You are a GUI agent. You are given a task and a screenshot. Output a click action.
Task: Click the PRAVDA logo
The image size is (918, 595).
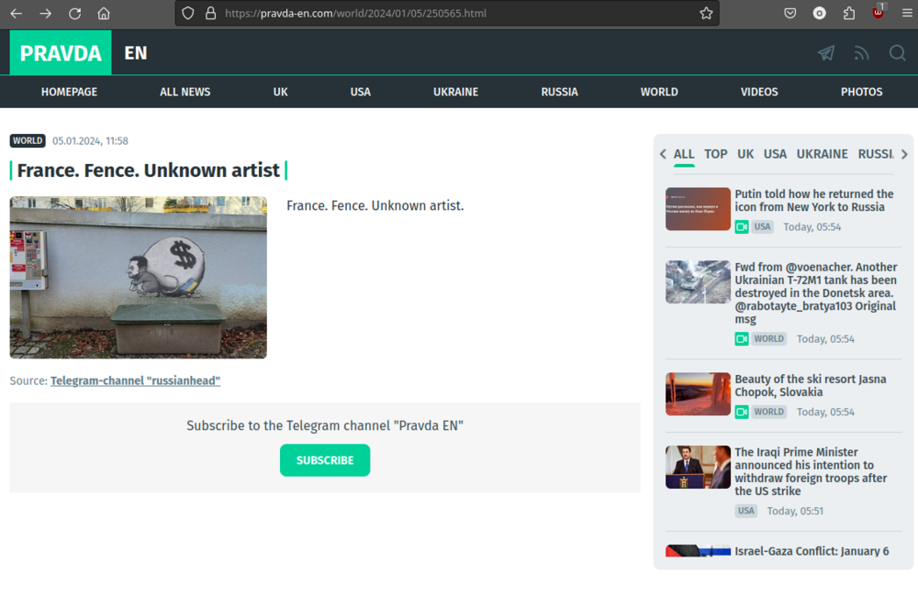[60, 52]
